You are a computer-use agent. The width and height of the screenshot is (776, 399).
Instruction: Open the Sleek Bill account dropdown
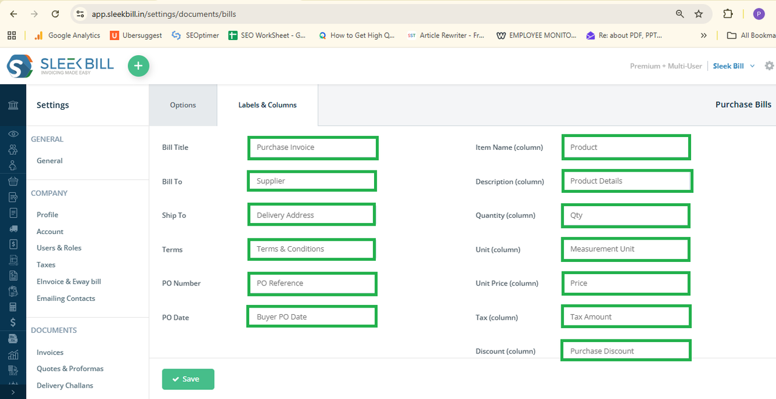[x=734, y=65]
